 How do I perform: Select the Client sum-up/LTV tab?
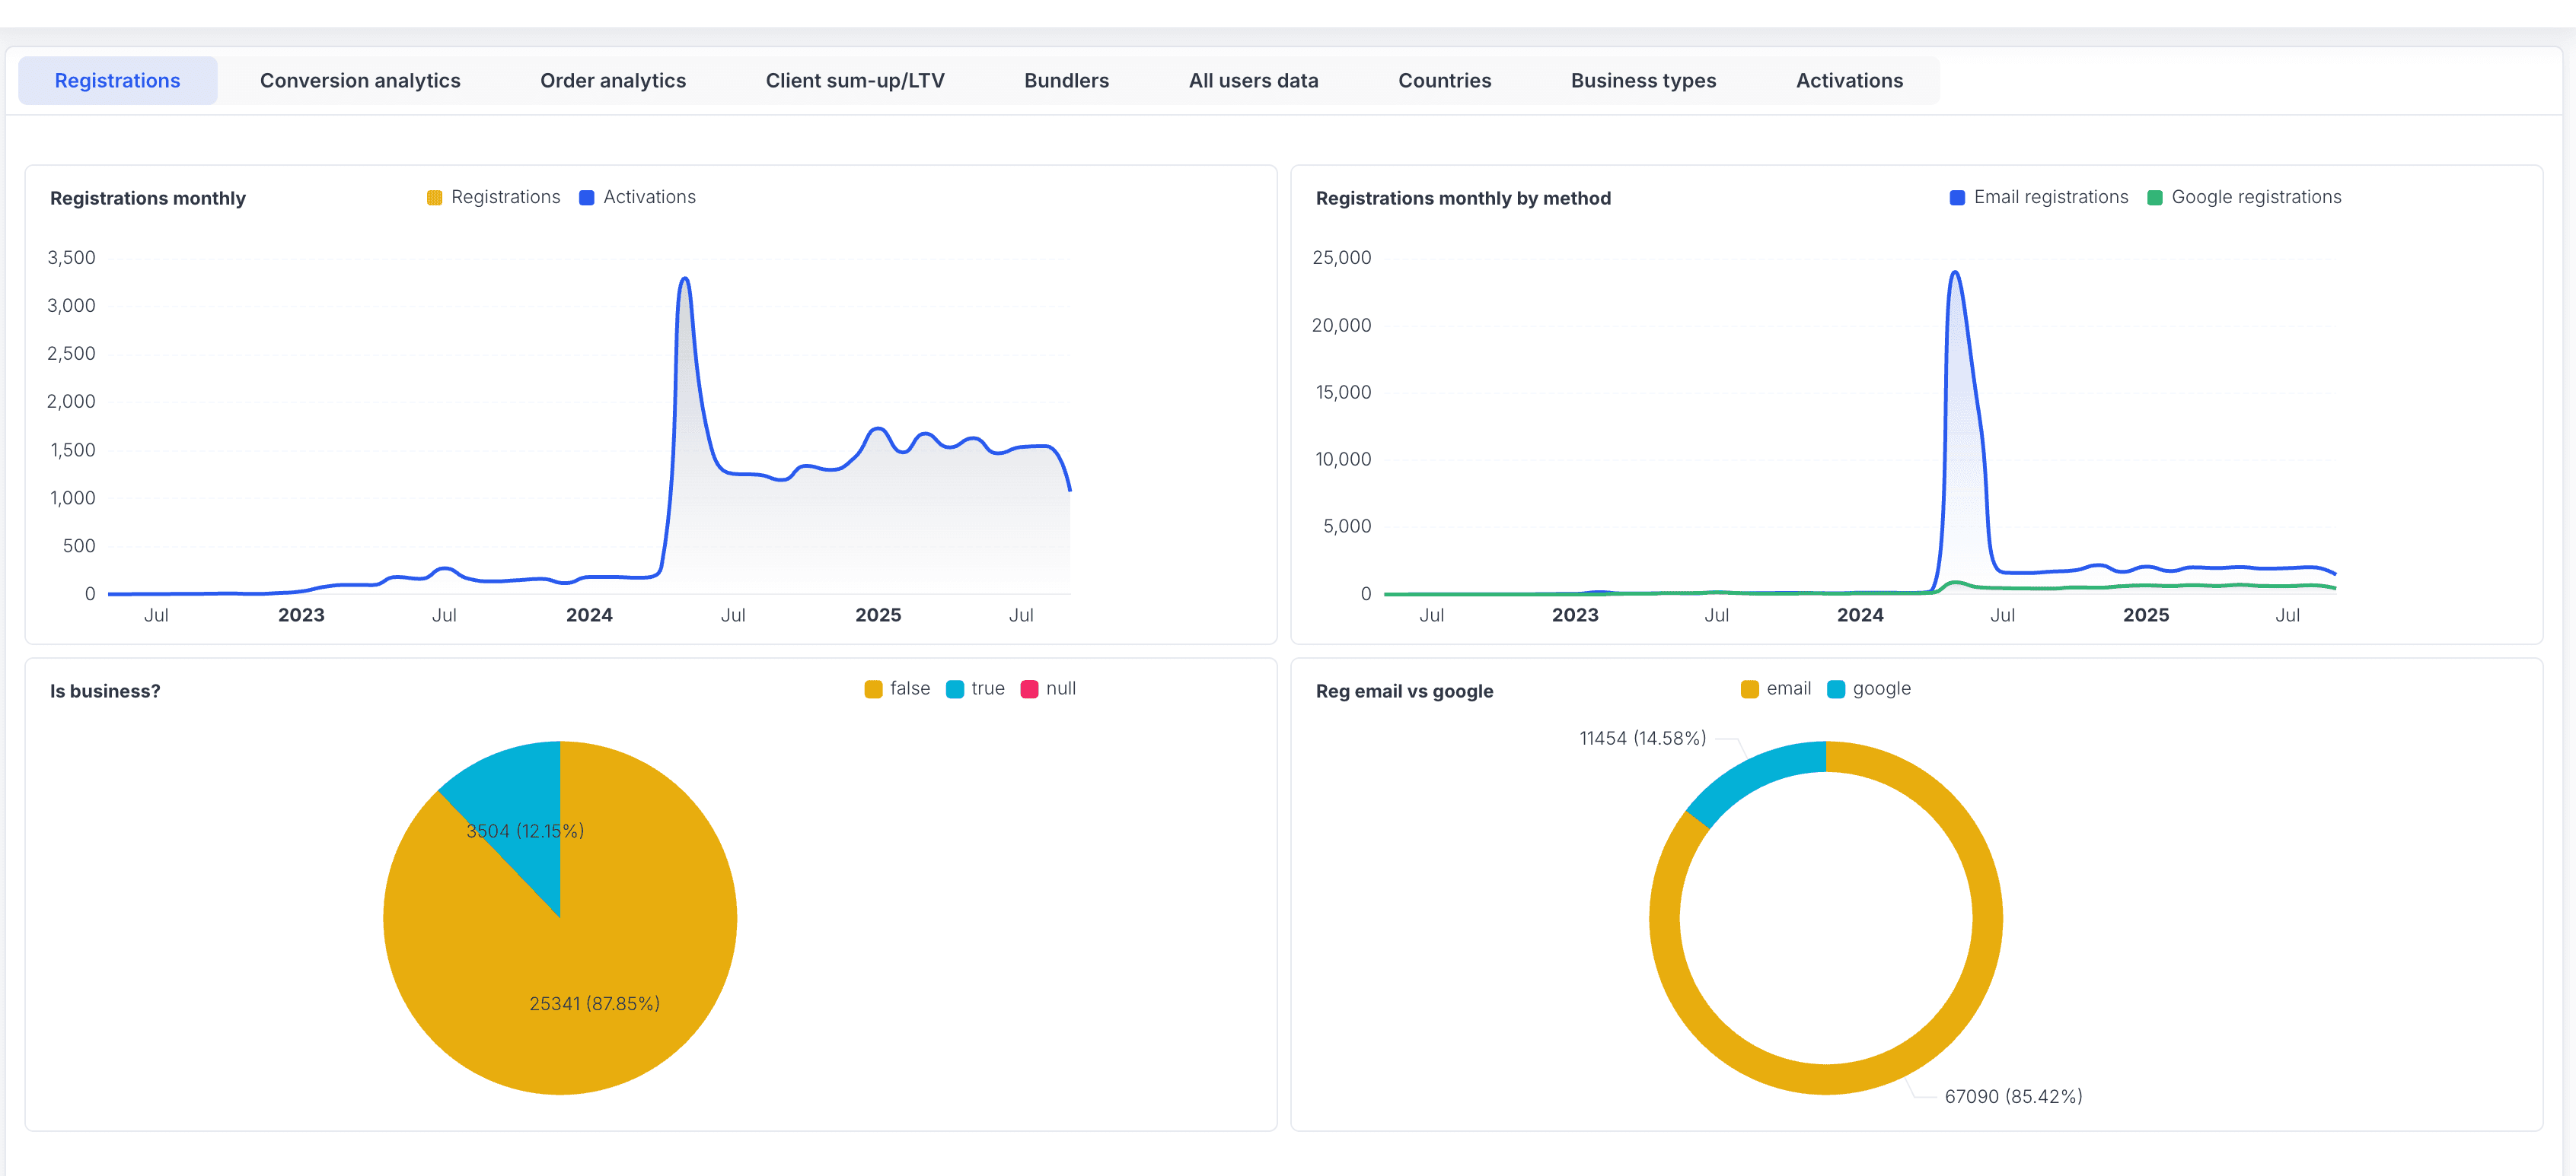pos(855,80)
